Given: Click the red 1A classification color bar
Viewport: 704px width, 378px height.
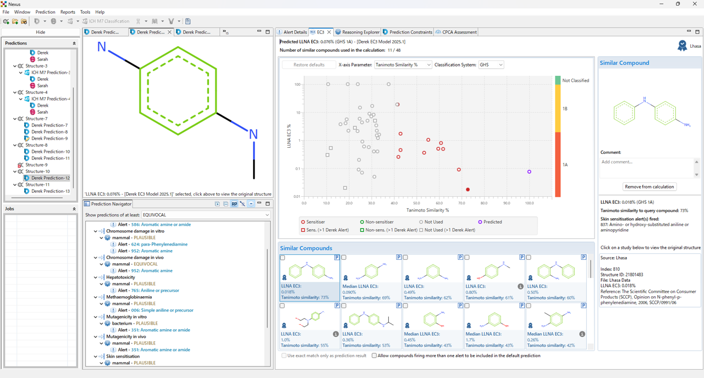Looking at the screenshot, I should [x=558, y=165].
